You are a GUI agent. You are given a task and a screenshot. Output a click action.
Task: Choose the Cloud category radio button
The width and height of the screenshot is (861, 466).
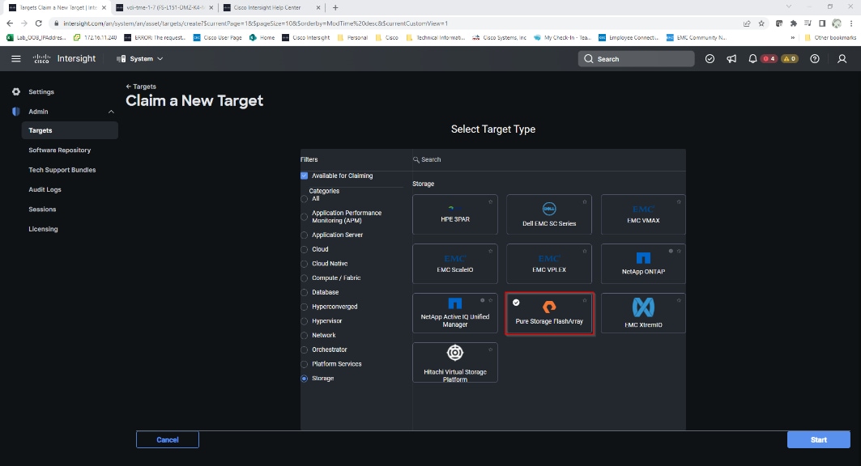click(305, 249)
